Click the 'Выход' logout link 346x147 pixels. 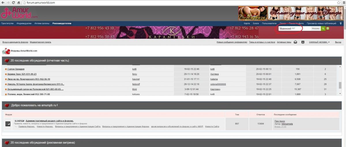click(x=338, y=42)
